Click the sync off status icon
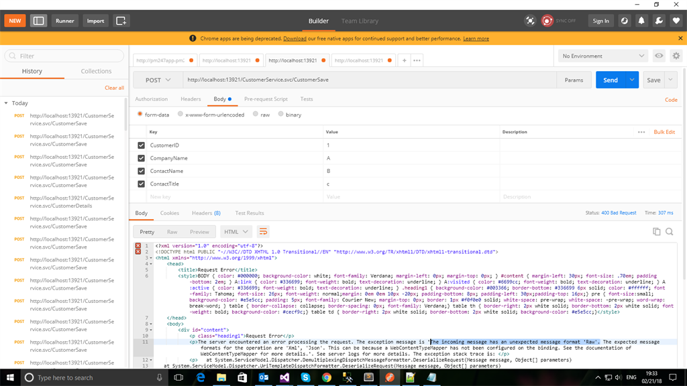The width and height of the screenshot is (687, 386). pyautogui.click(x=547, y=21)
